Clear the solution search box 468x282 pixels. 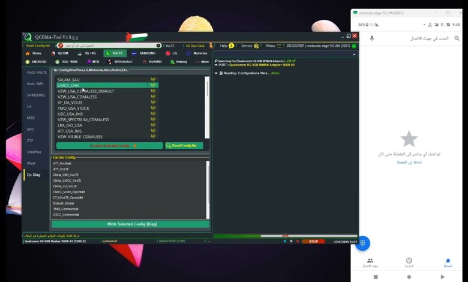(x=158, y=46)
